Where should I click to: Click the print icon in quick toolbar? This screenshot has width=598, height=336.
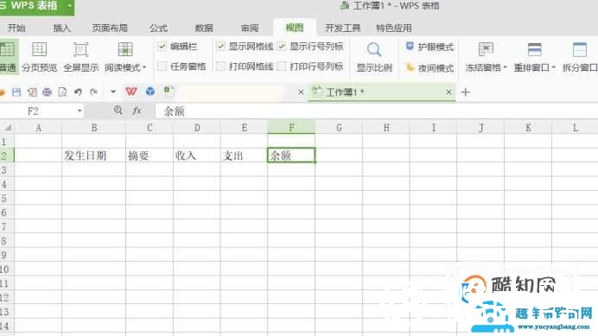(47, 92)
